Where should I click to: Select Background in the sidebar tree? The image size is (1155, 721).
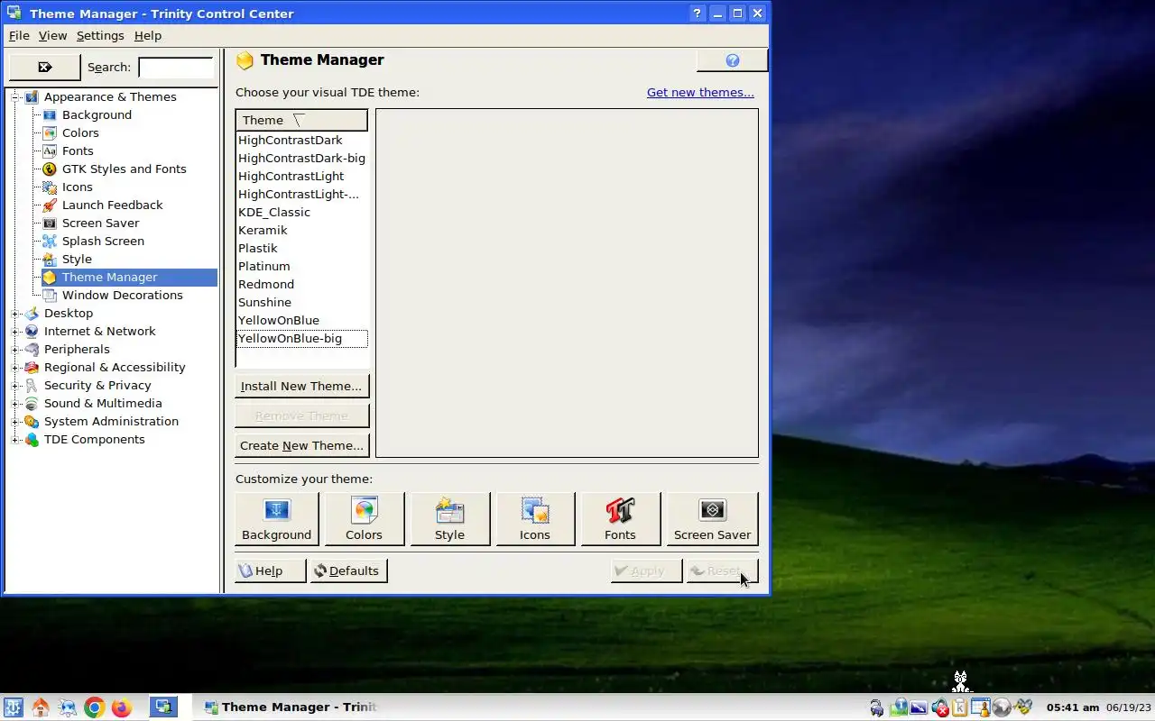click(97, 114)
